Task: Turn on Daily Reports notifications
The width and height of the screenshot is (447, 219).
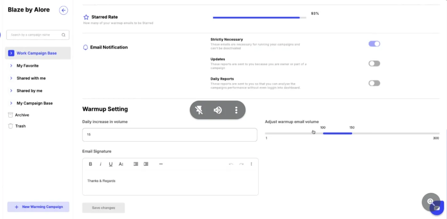Action: pos(374,83)
